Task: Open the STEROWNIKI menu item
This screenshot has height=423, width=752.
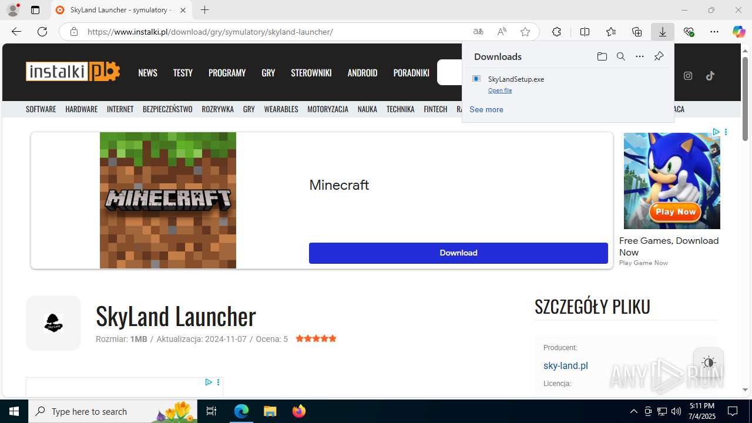Action: [311, 73]
